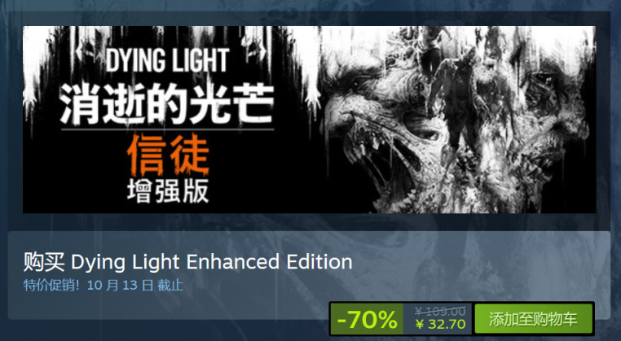
Task: Select the -70% discount badge
Action: [367, 319]
